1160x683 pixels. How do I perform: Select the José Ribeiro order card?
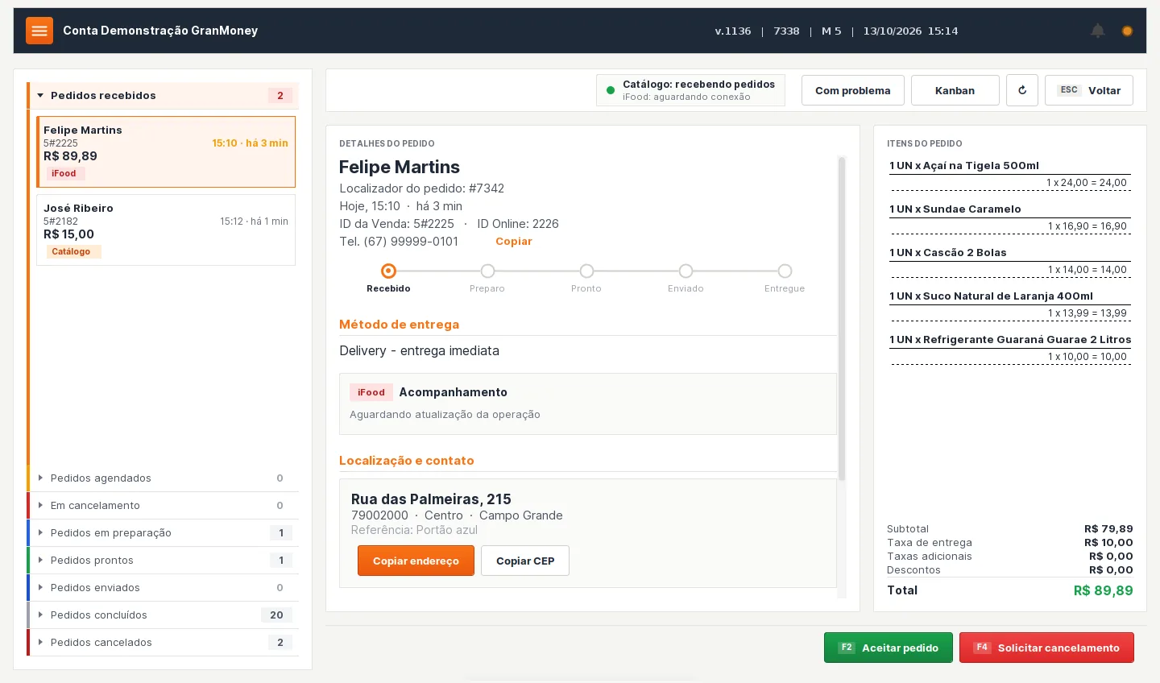(x=166, y=230)
